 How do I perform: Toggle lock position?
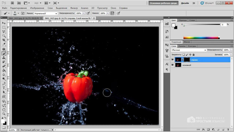point(190,55)
